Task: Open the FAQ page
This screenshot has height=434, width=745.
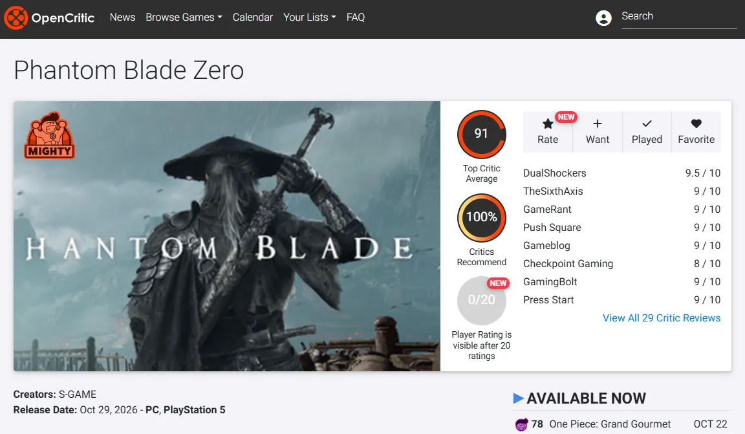Action: 356,17
